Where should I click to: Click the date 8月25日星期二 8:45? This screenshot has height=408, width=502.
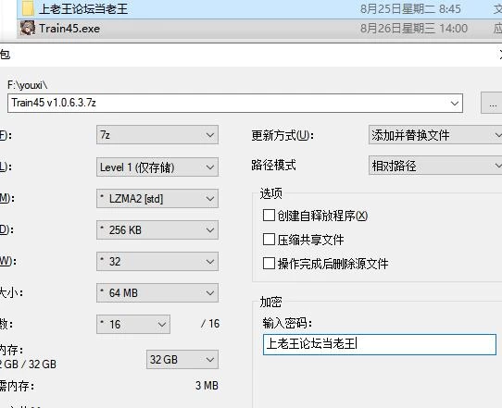410,9
